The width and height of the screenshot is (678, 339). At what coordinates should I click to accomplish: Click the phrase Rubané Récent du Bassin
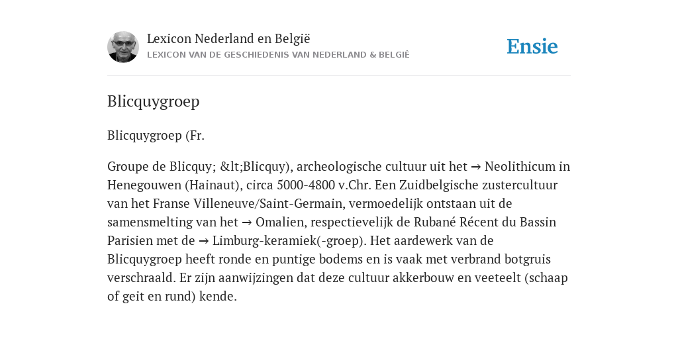485,222
